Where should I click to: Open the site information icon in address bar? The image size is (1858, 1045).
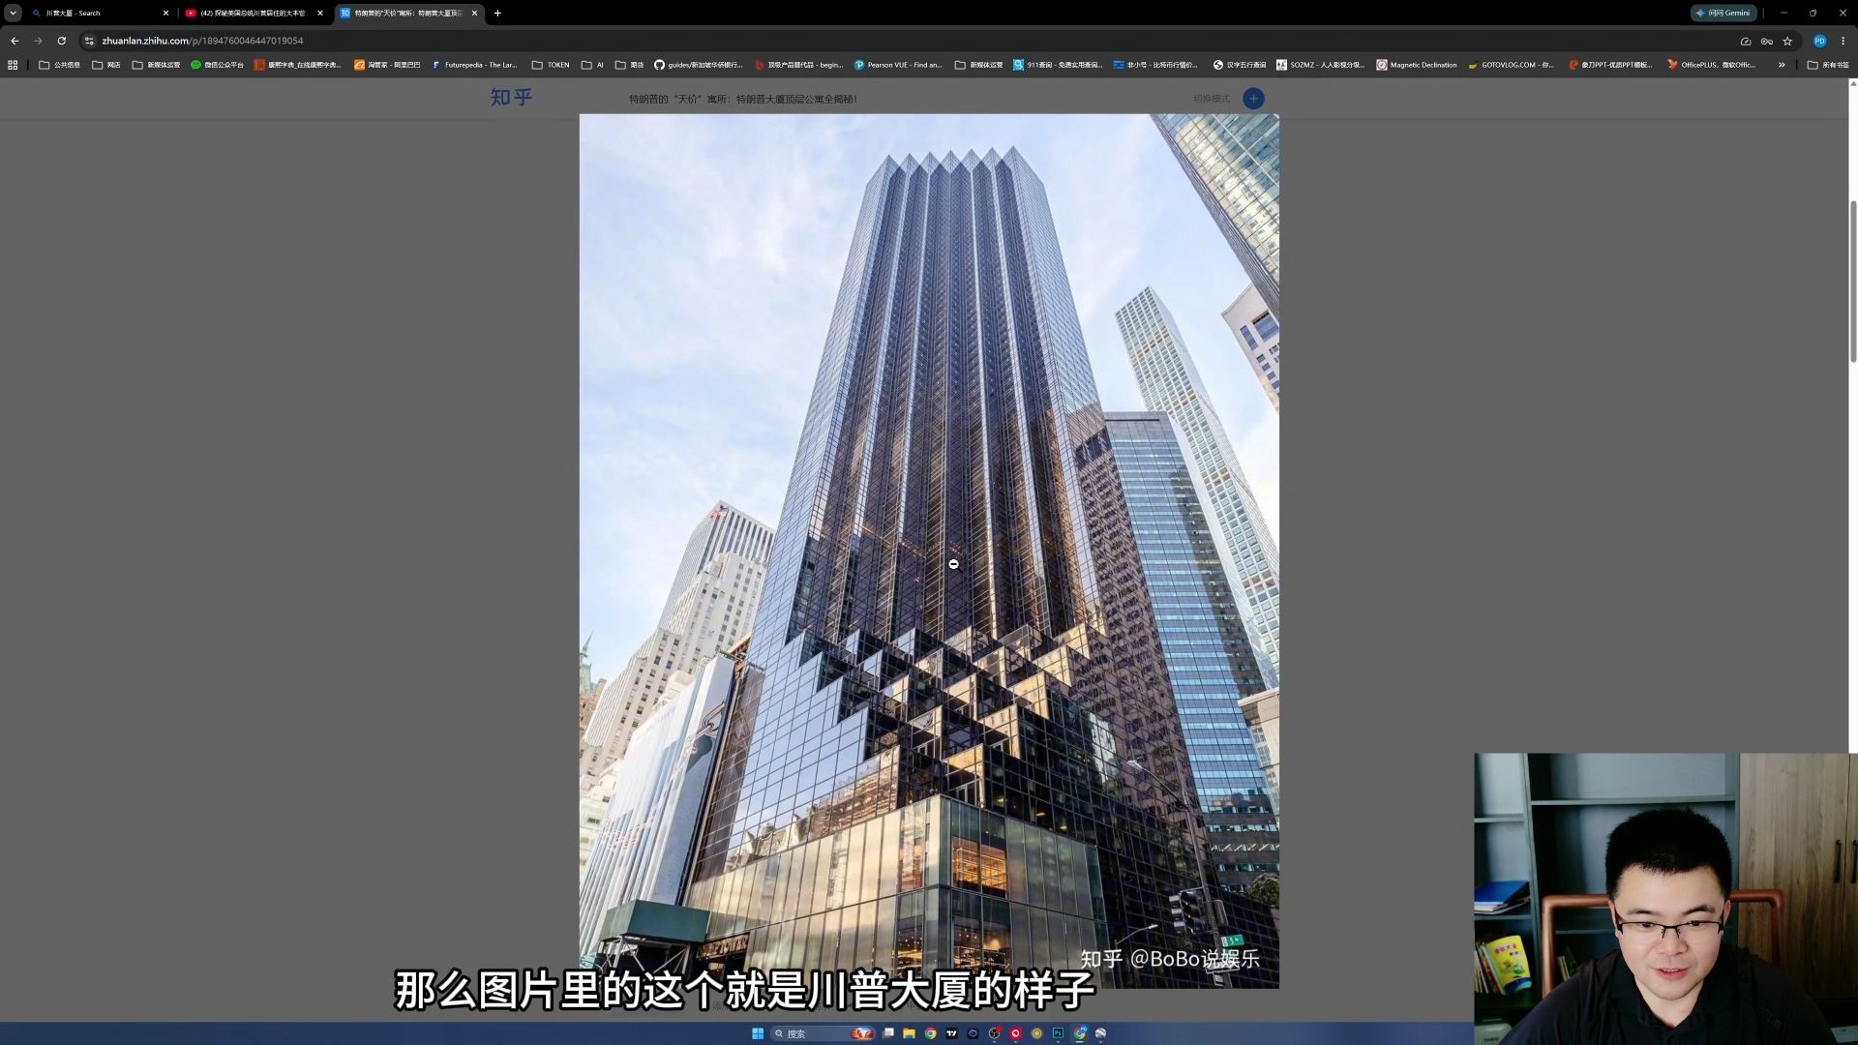[89, 41]
